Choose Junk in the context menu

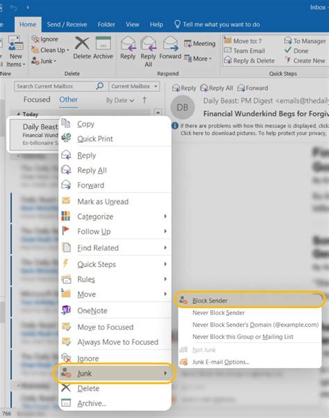(x=115, y=373)
